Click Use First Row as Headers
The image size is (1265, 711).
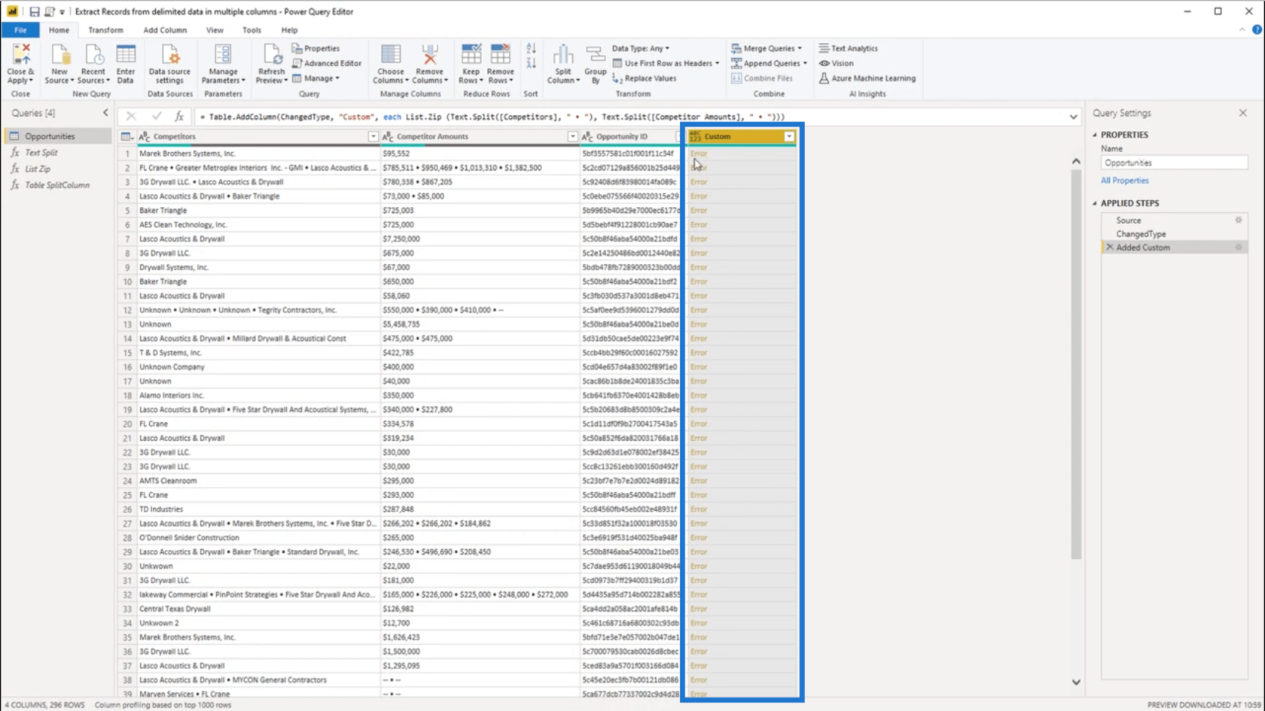[666, 63]
